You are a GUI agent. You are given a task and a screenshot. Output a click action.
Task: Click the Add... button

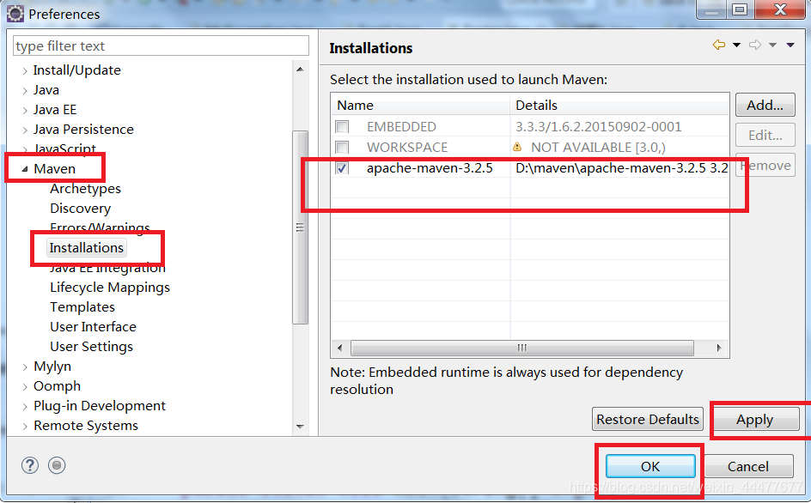pos(765,105)
